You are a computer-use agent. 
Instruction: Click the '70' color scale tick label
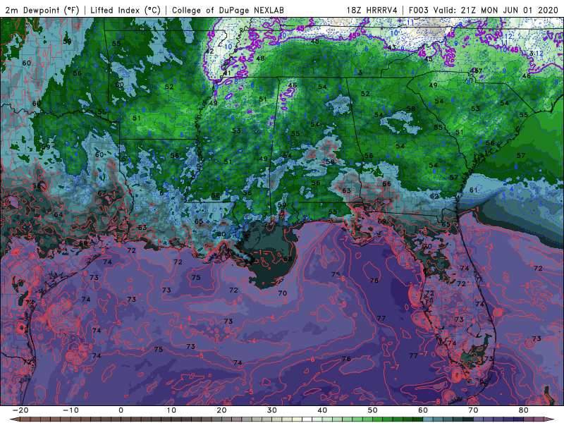(473, 410)
